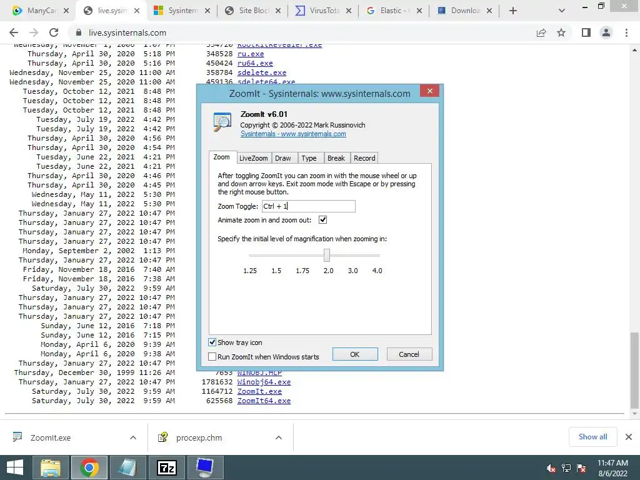This screenshot has height=480, width=640.
Task: Switch to the LiveZoom tab
Action: (254, 158)
